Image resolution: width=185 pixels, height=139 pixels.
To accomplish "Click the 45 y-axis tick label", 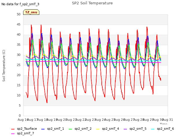I will 18,24.
